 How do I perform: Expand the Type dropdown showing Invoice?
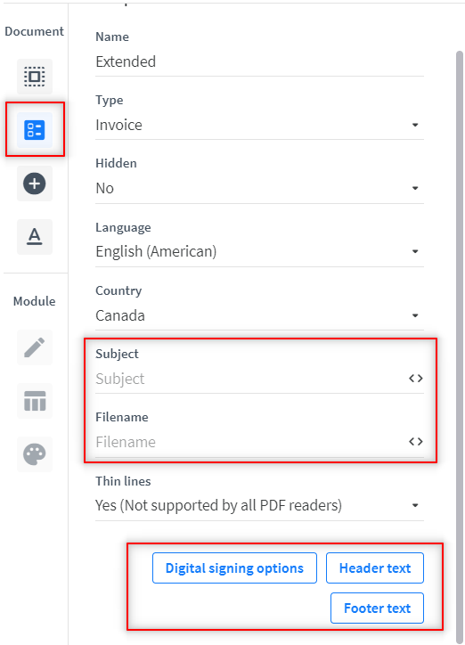259,125
